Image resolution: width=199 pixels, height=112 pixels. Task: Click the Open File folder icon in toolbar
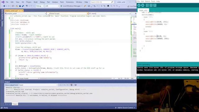tap(17, 6)
